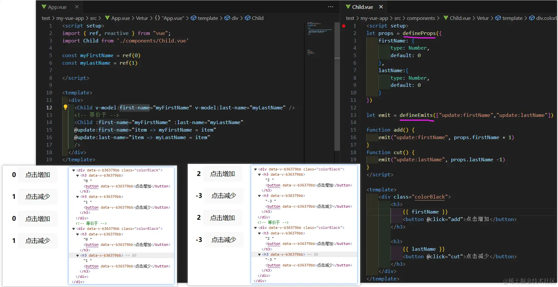558x287 pixels.
Task: Click the Vue icon of the Child.vue breadcrumb
Action: click(446, 18)
